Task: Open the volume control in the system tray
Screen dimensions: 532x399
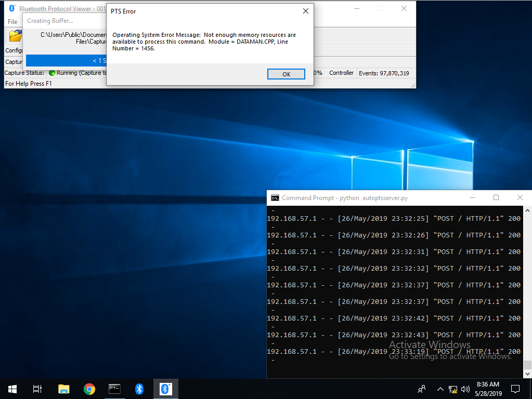Action: coord(465,389)
